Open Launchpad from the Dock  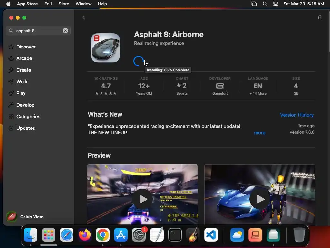(49, 235)
